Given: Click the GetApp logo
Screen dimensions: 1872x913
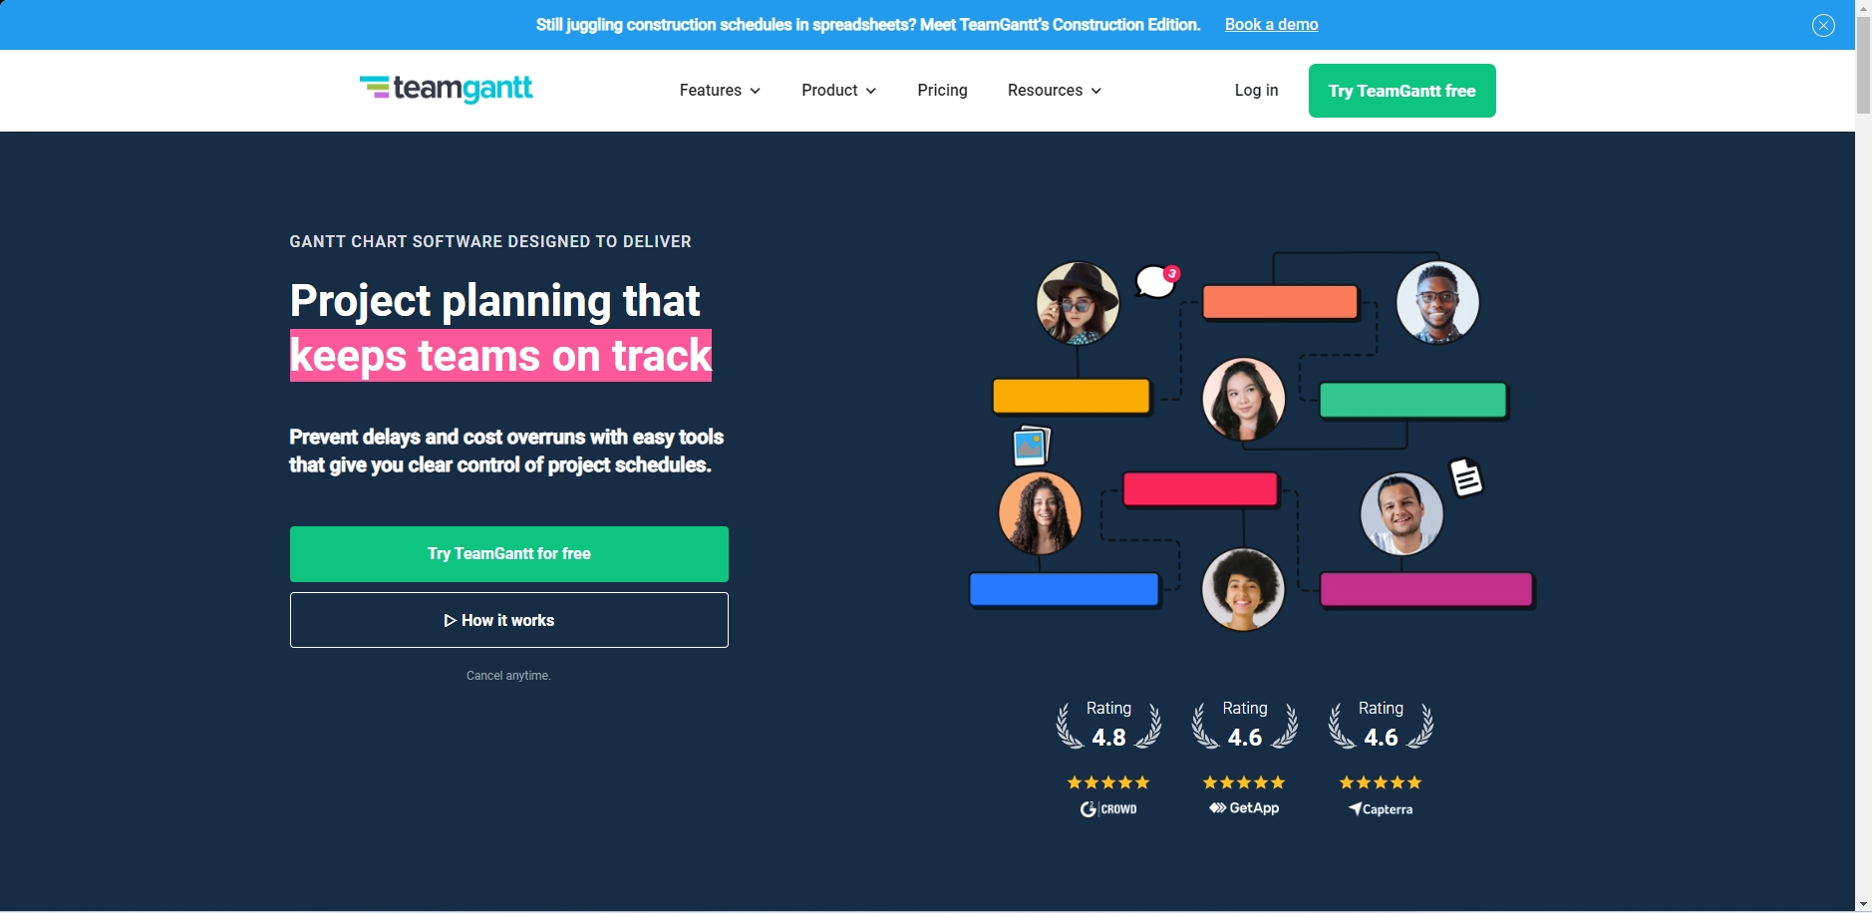Looking at the screenshot, I should 1244,808.
